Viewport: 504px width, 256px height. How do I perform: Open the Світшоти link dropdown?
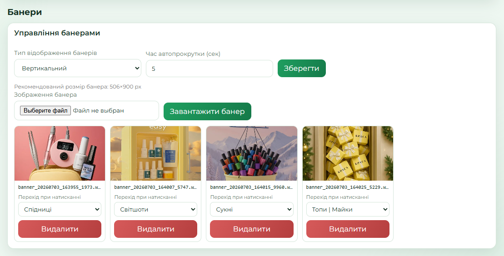(155, 209)
